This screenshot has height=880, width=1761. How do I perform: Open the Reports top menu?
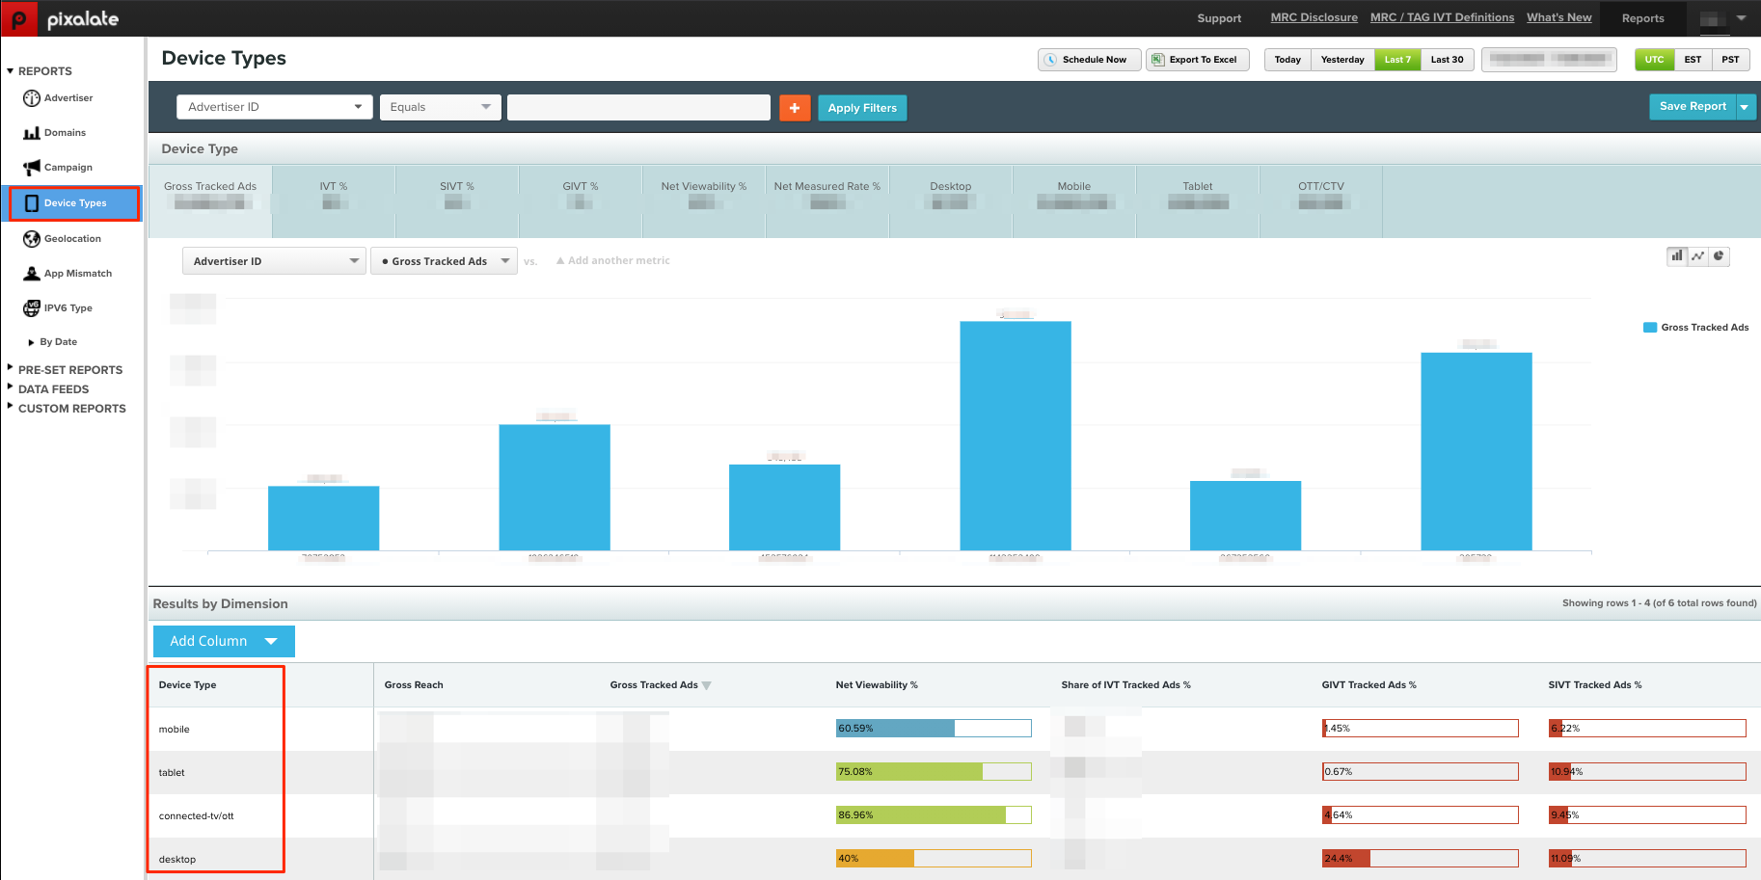[x=1642, y=18]
